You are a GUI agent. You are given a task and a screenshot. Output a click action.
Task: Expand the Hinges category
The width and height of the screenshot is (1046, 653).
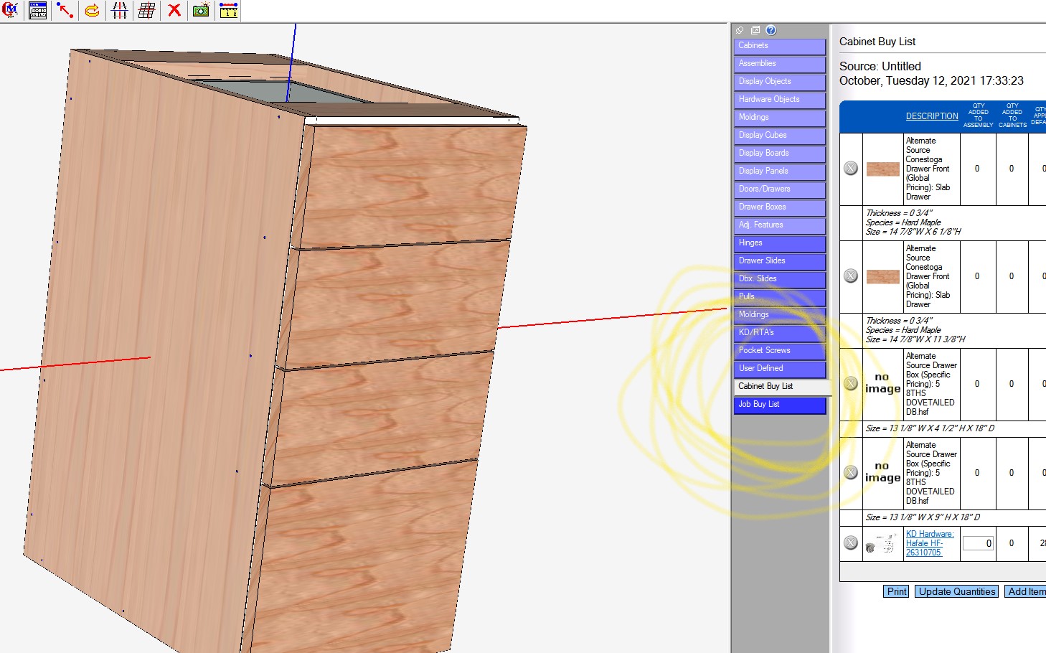point(780,243)
